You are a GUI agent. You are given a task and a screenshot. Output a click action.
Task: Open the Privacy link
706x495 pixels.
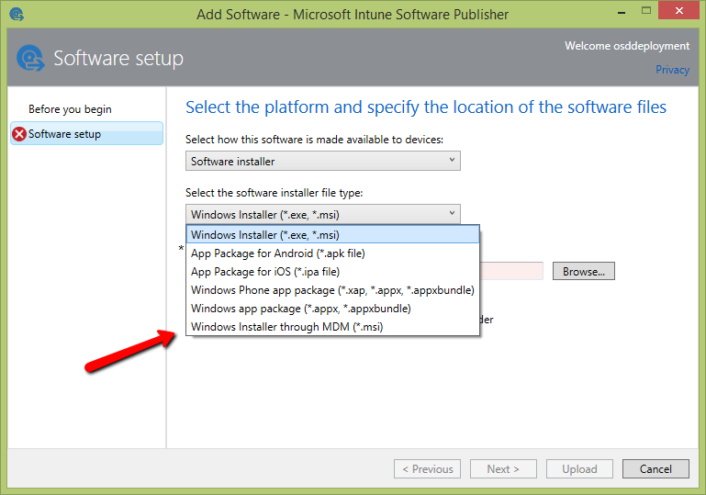click(x=672, y=70)
